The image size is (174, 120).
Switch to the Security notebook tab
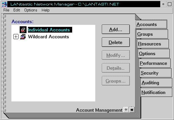pyautogui.click(x=155, y=73)
